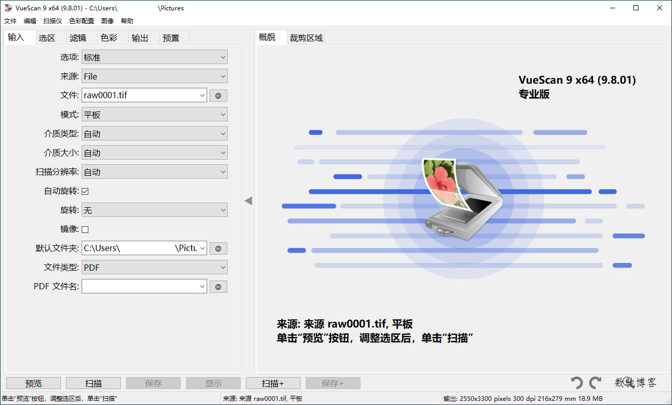Viewport: 672px width, 405px height.
Task: Expand the 文件 combo box arrow
Action: tap(202, 95)
